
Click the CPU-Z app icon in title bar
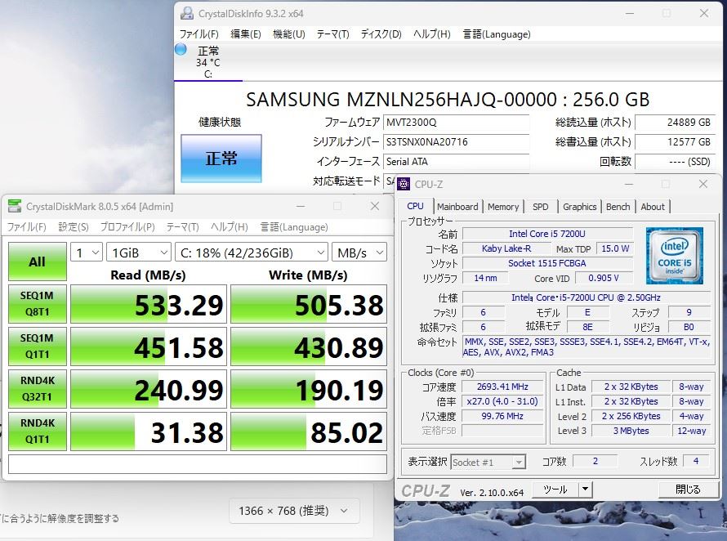tap(404, 184)
